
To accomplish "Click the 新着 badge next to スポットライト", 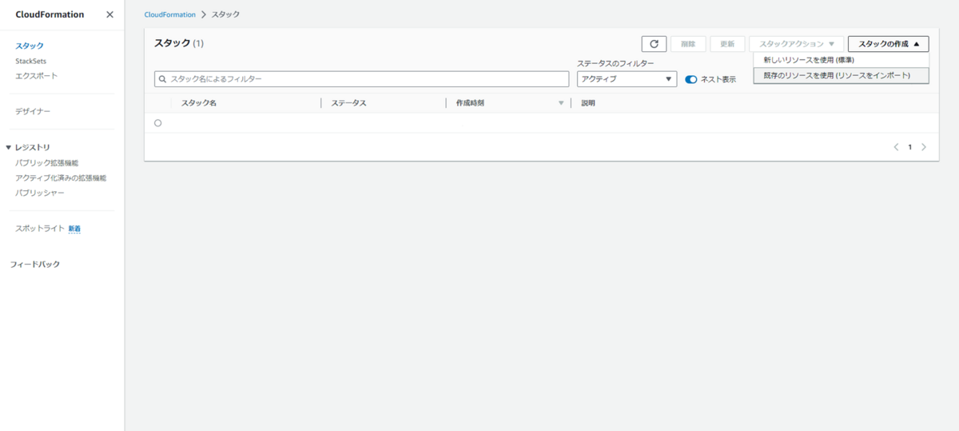I will 74,229.
